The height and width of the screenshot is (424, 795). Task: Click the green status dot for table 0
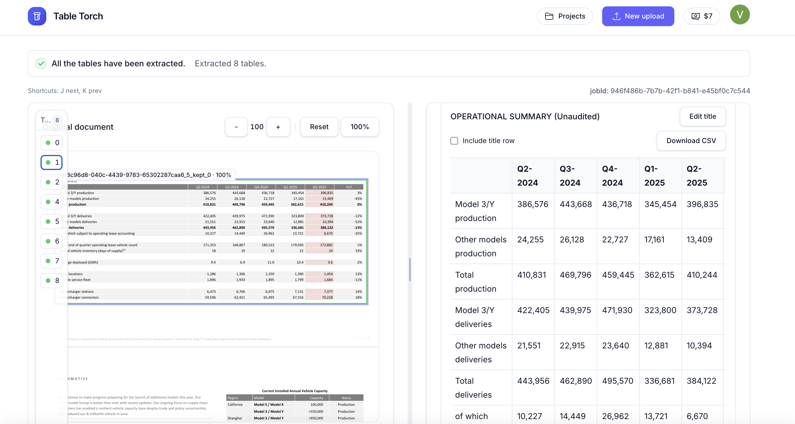coord(48,143)
